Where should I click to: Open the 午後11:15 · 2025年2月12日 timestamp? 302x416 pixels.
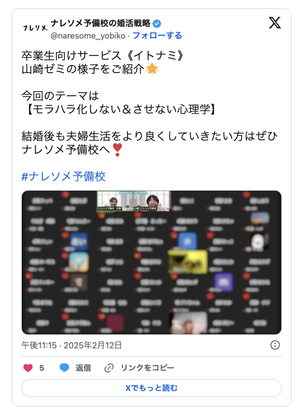click(x=72, y=345)
